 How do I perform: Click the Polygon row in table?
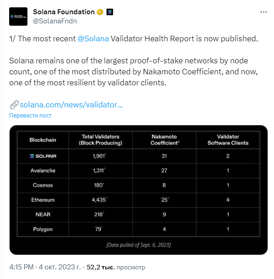click(139, 229)
